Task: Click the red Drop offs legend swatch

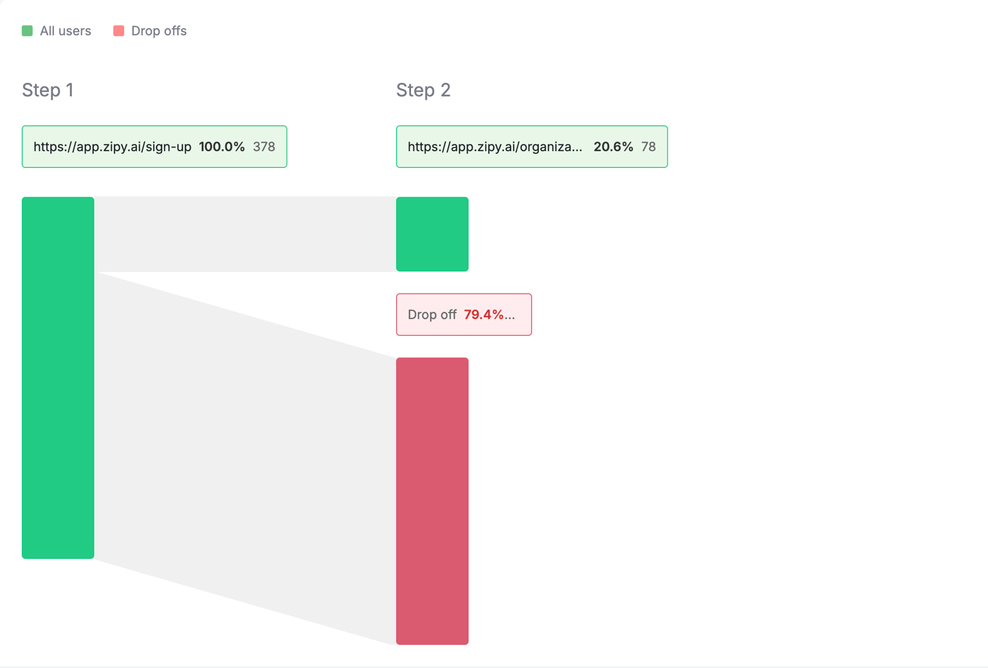Action: [118, 31]
